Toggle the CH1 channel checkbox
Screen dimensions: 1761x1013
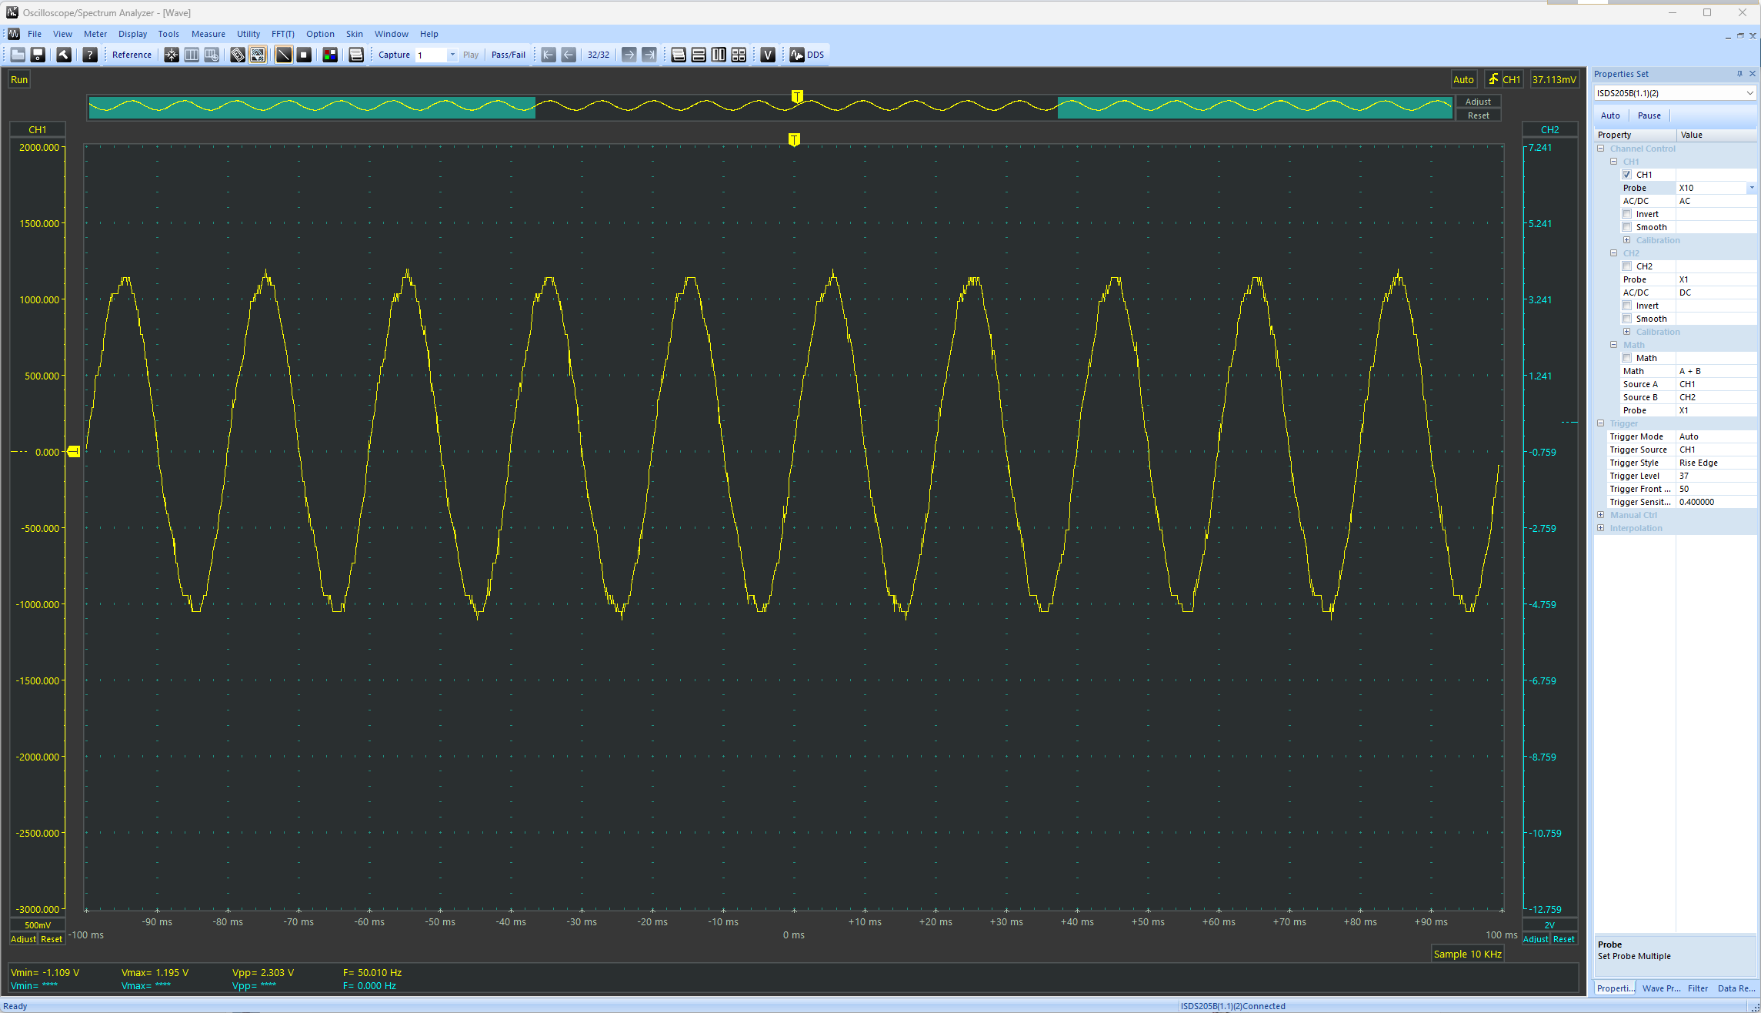coord(1626,174)
